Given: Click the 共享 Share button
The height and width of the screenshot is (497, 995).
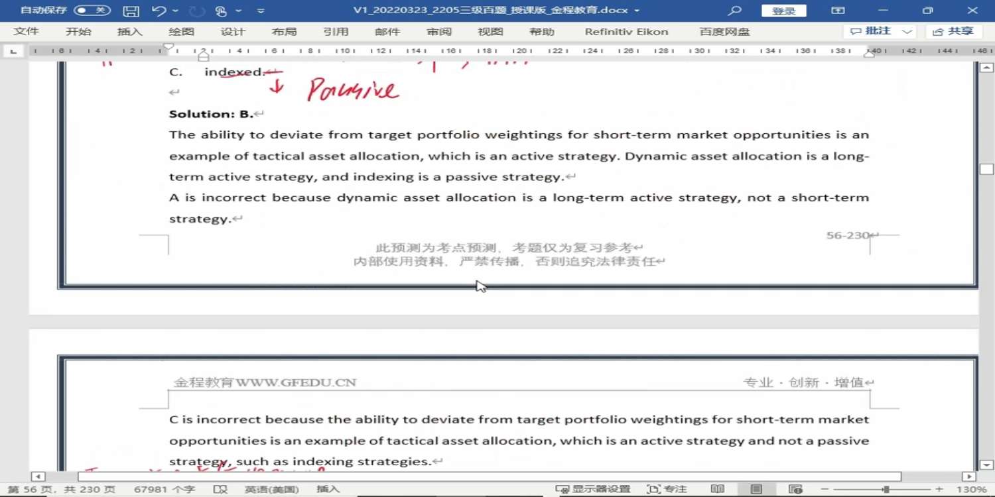Looking at the screenshot, I should (955, 32).
